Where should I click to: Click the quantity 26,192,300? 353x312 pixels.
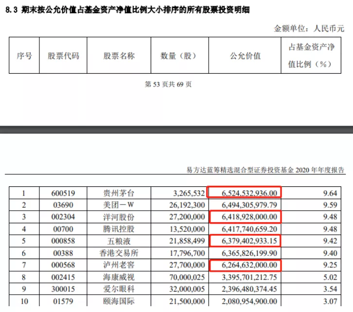pyautogui.click(x=187, y=205)
